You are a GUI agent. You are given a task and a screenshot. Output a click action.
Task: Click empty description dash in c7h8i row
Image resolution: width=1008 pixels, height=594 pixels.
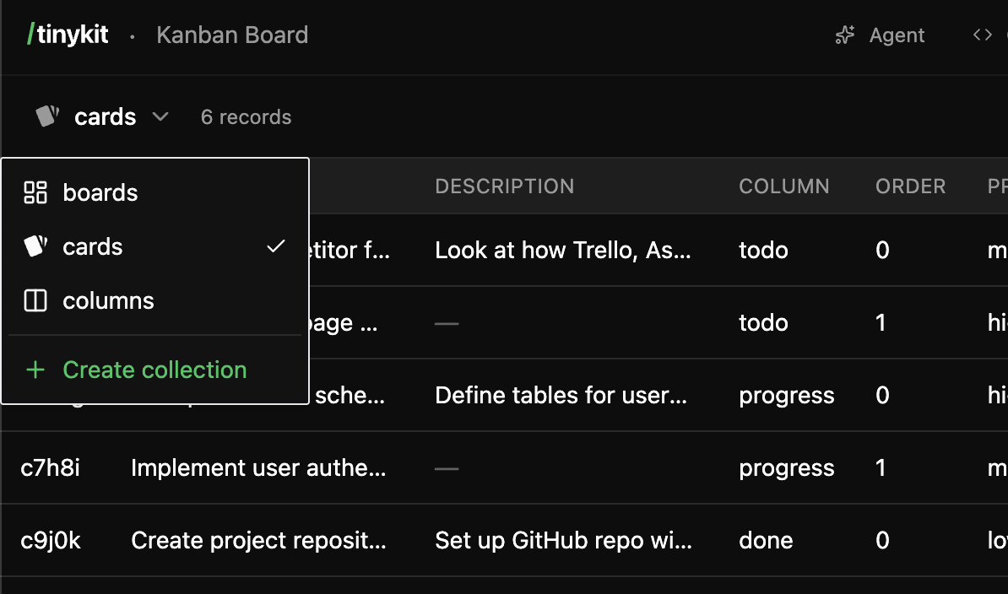447,468
